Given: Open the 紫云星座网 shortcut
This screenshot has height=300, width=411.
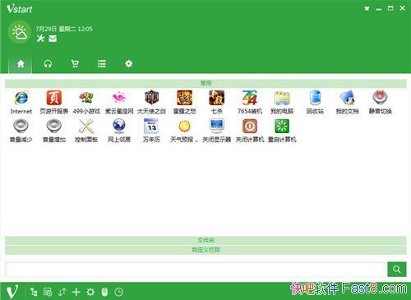Looking at the screenshot, I should pos(119,98).
